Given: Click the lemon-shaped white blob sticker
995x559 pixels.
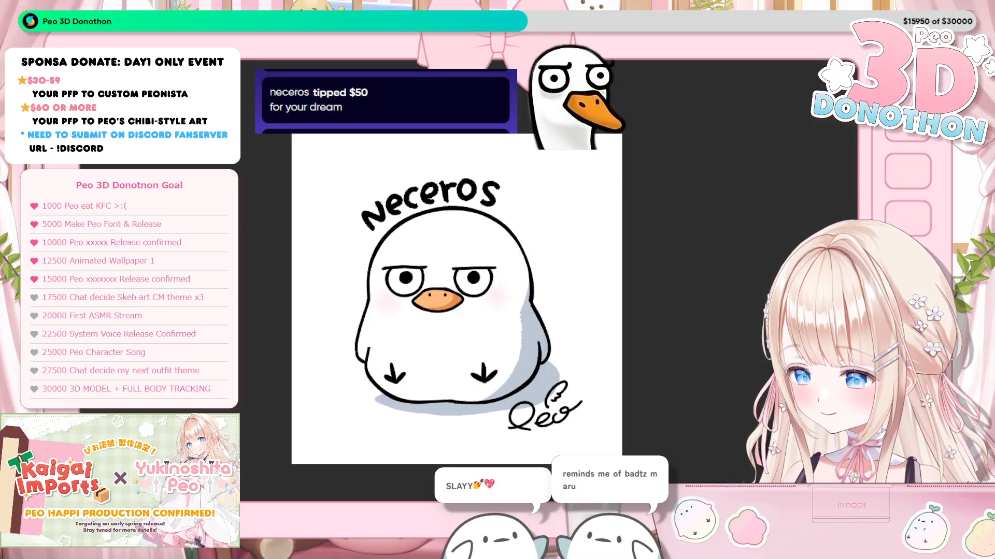Looking at the screenshot, I should coord(695,519).
